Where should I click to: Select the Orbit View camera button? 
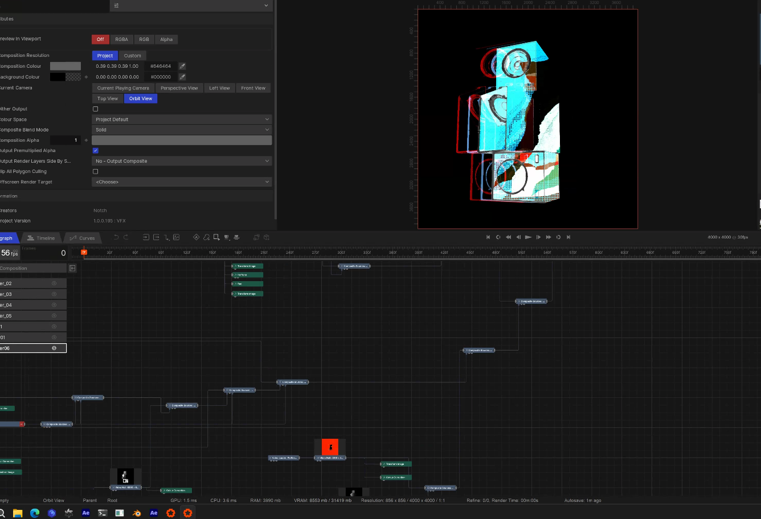[x=141, y=98]
